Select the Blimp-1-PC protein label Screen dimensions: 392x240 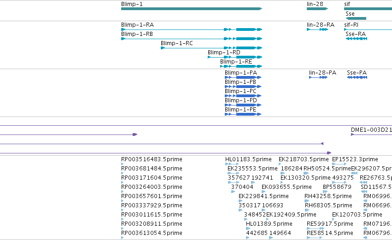pyautogui.click(x=240, y=92)
